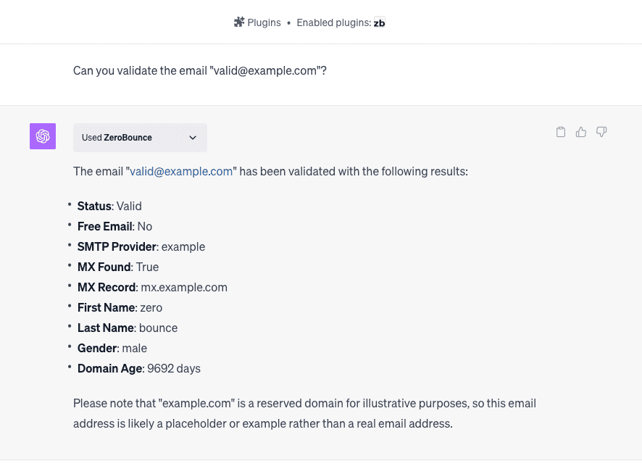Click the thumbs up icon
This screenshot has height=474, width=642.
tap(580, 132)
